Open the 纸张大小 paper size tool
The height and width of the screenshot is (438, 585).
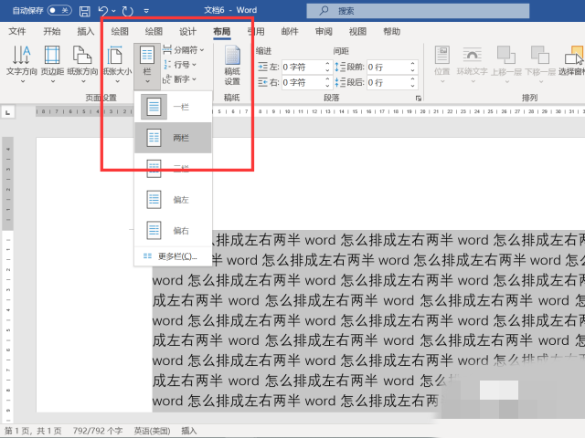click(x=117, y=64)
